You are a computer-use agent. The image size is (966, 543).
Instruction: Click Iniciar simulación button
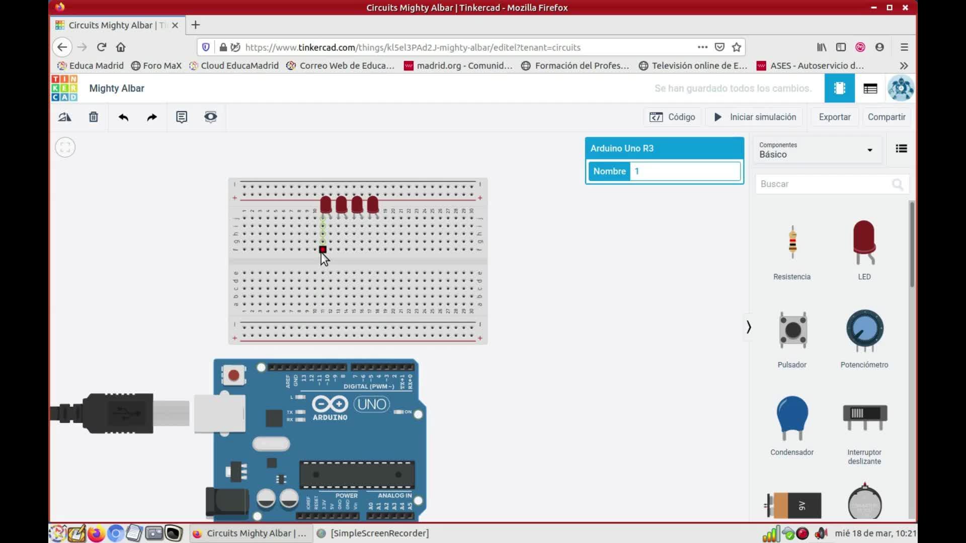pyautogui.click(x=755, y=117)
